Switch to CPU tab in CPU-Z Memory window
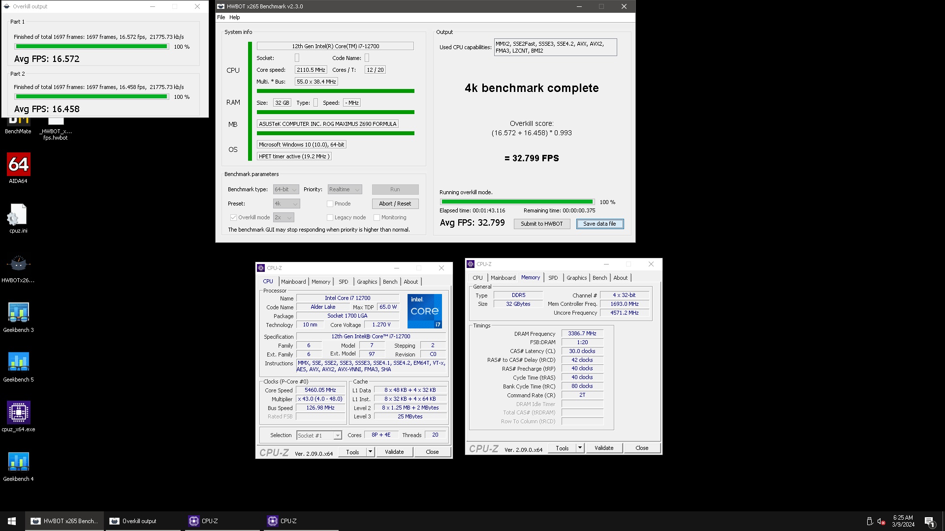Screen dimensions: 945x531 (478, 278)
